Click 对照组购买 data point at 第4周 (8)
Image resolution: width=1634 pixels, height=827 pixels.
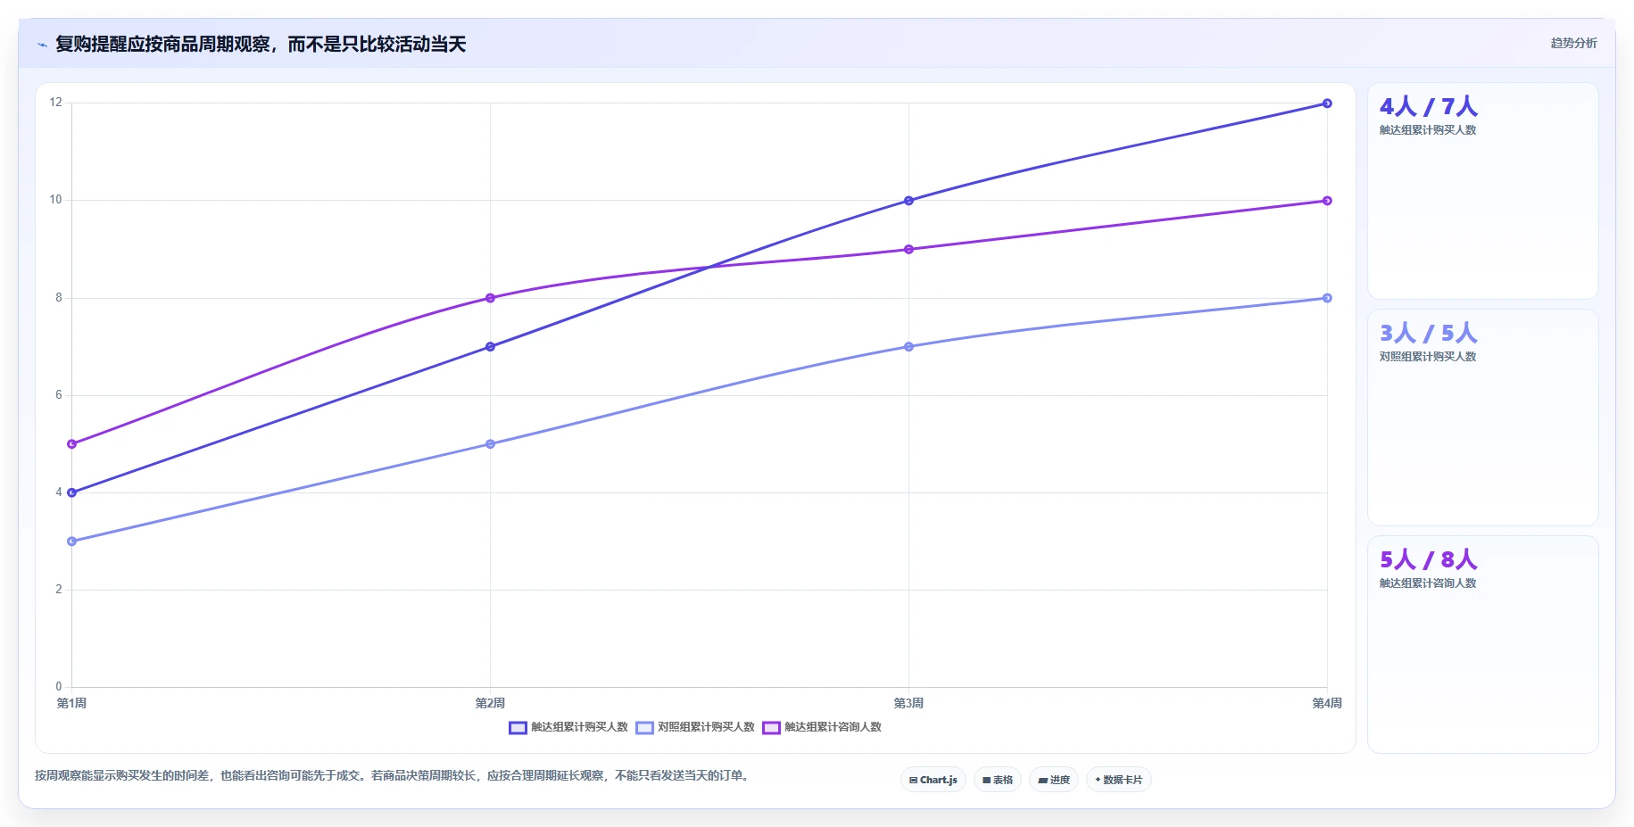[x=1327, y=298]
